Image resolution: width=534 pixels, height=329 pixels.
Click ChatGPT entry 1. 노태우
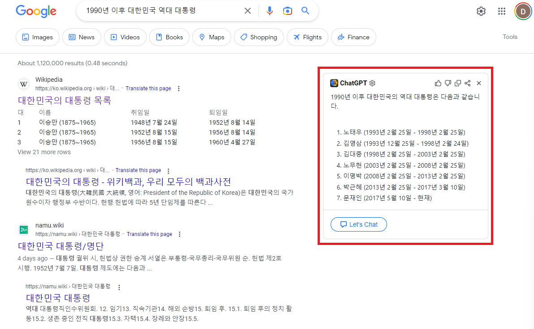pyautogui.click(x=401, y=132)
